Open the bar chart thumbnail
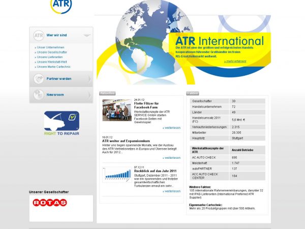The height and width of the screenshot is (229, 305). coord(117,175)
